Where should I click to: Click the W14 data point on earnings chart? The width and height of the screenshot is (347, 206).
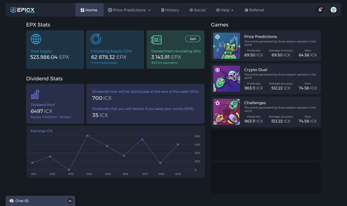pyautogui.click(x=87, y=136)
